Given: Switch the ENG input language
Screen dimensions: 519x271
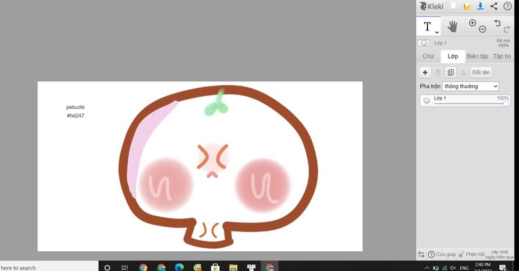Looking at the screenshot, I should pos(464,267).
